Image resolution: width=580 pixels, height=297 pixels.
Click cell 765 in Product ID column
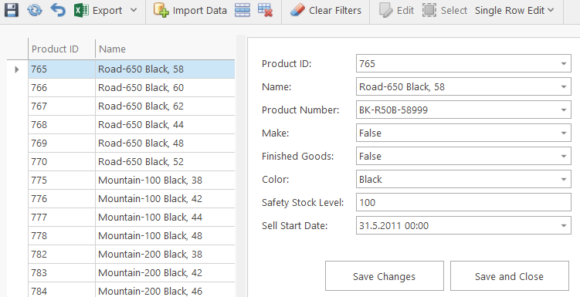62,69
